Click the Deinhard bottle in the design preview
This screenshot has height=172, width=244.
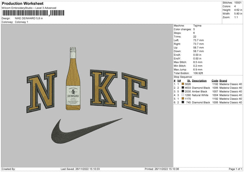73,79
